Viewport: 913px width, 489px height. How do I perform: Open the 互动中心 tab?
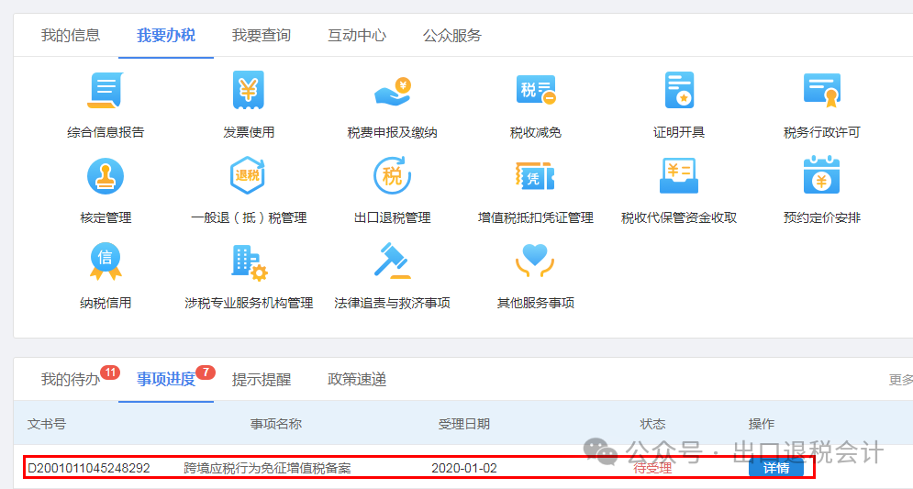[357, 36]
